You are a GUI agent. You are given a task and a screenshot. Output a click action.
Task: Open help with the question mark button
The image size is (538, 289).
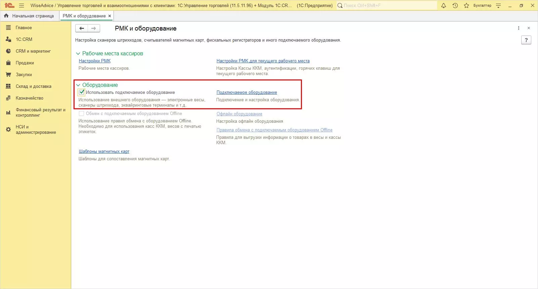[526, 40]
